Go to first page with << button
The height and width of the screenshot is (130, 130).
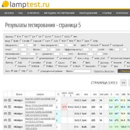point(123,83)
